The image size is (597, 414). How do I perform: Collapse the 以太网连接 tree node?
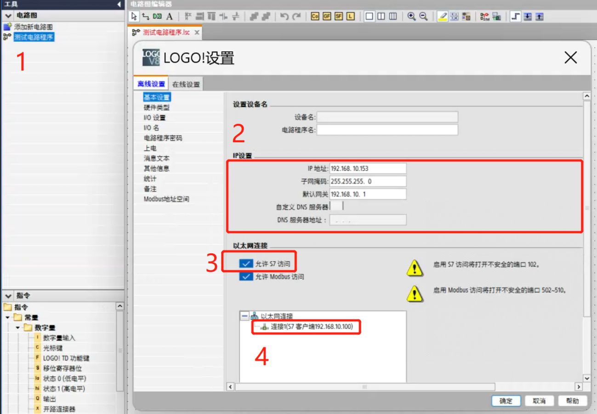point(244,316)
